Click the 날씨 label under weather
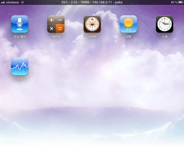Viewport: 184px width, 147px height. pyautogui.click(x=128, y=37)
